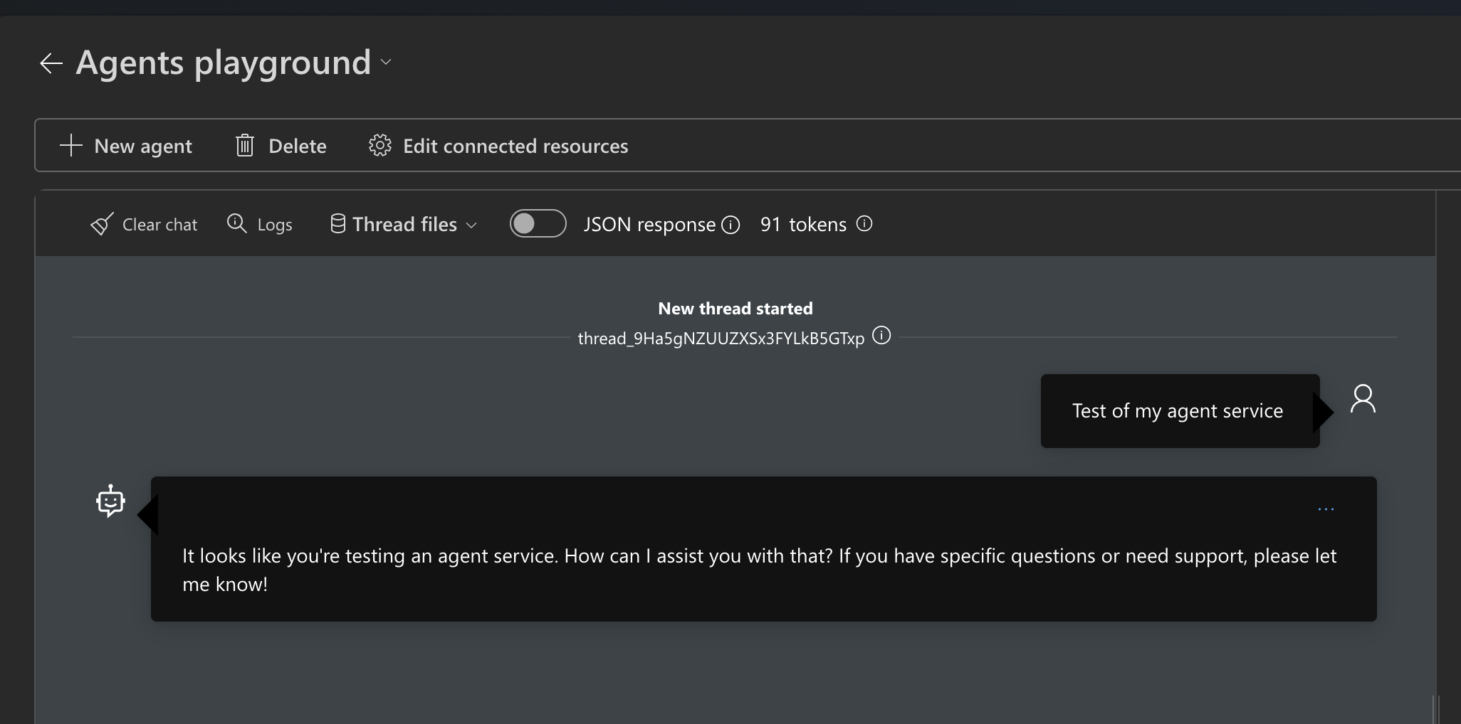Click the Thread files database icon
The image size is (1461, 724).
click(337, 224)
